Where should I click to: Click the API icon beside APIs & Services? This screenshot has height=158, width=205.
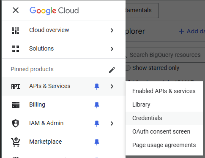16,86
